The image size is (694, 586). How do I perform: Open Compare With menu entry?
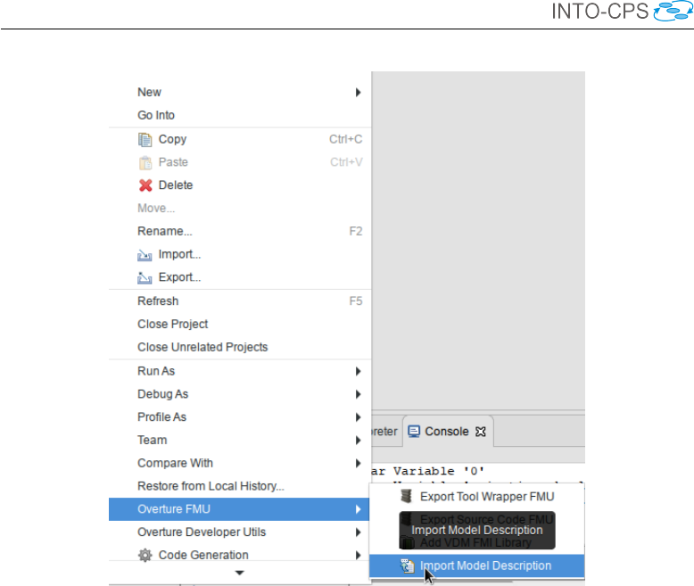click(x=239, y=463)
